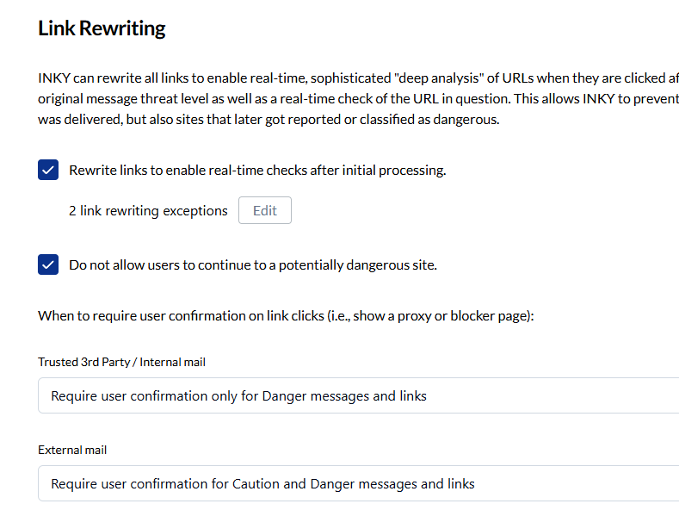Select 'Require user confirmation only for Danger' value text
The image size is (679, 510).
coord(238,396)
